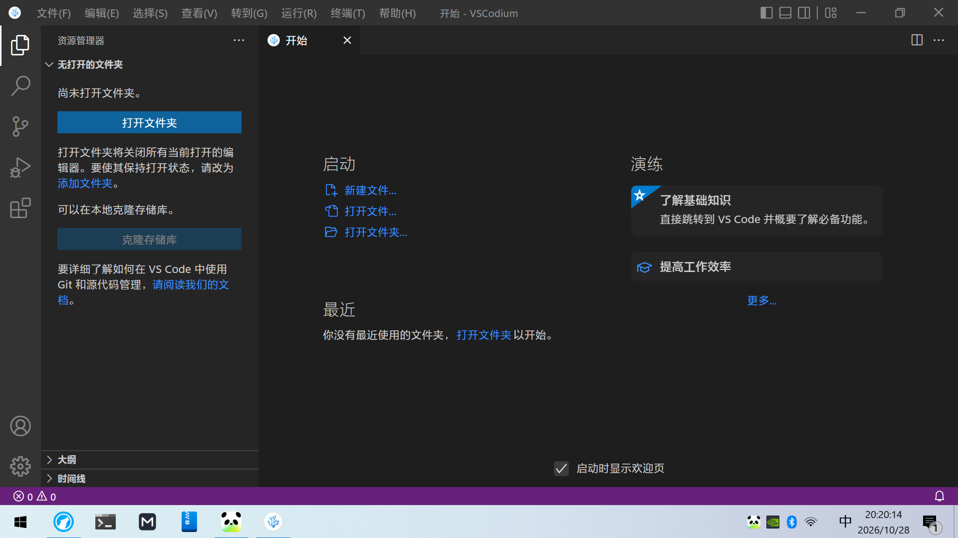Image resolution: width=958 pixels, height=538 pixels.
Task: Open action center notification icon in tray
Action: coord(931,524)
